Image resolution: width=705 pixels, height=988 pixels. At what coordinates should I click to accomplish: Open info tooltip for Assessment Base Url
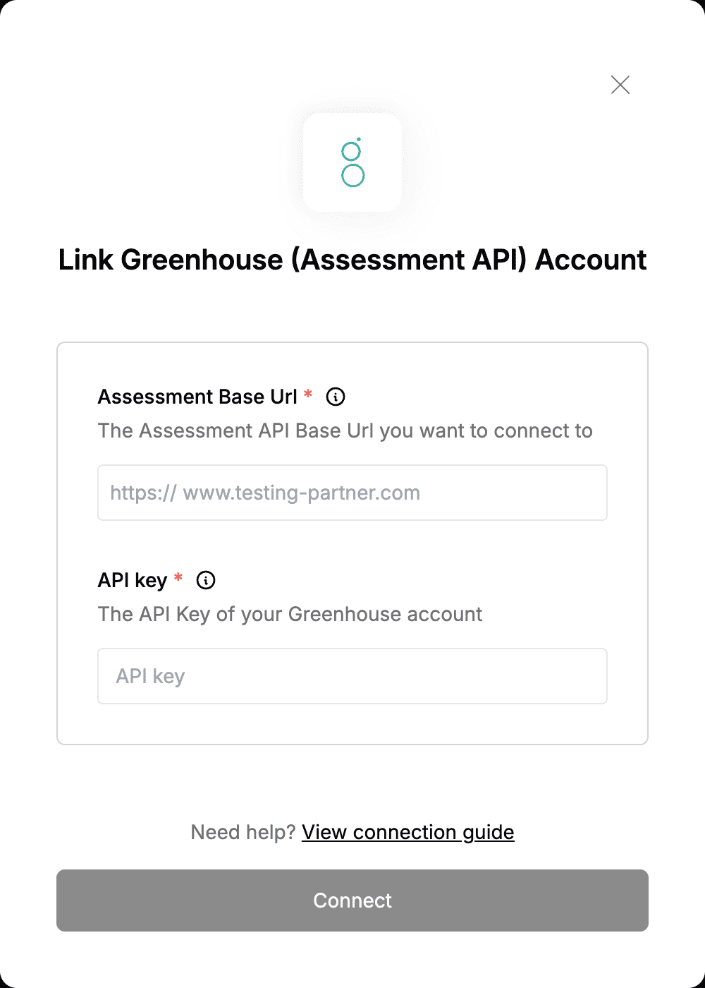tap(336, 397)
